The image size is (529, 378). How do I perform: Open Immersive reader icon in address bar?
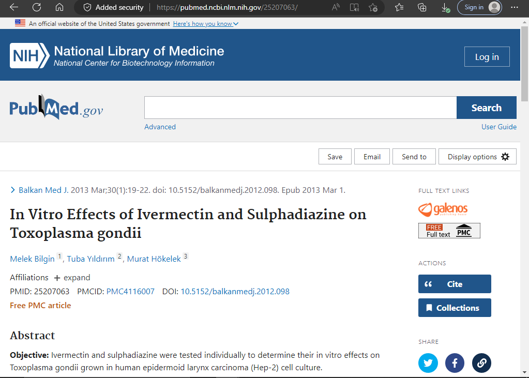(x=354, y=7)
